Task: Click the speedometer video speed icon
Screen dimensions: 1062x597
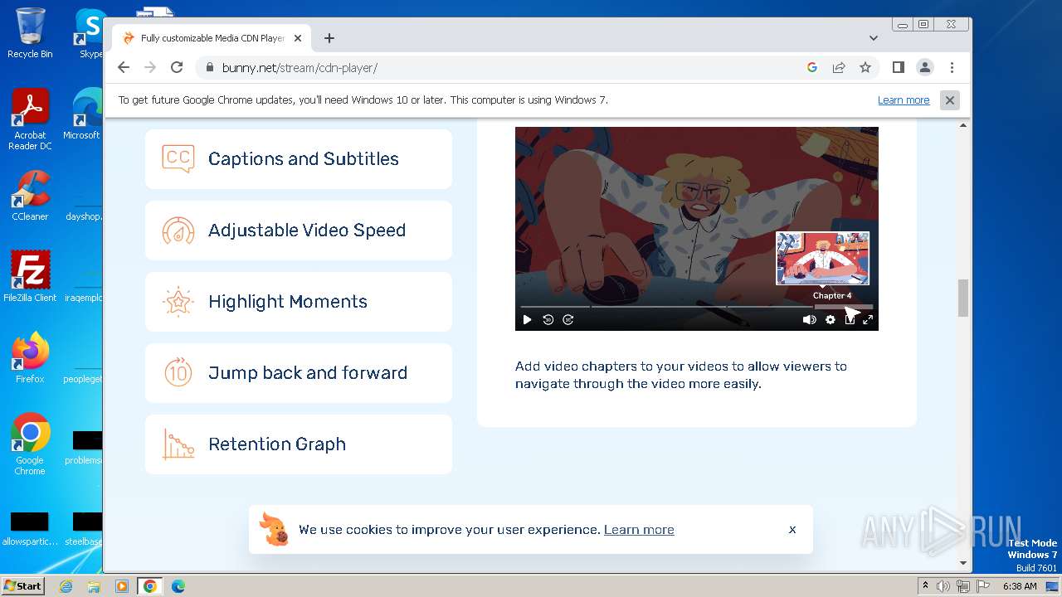Action: 178,231
